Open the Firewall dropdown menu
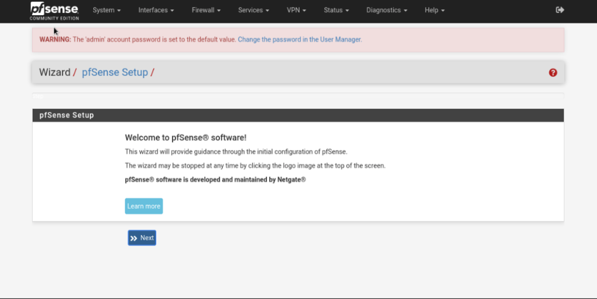This screenshot has width=597, height=299. pyautogui.click(x=206, y=10)
